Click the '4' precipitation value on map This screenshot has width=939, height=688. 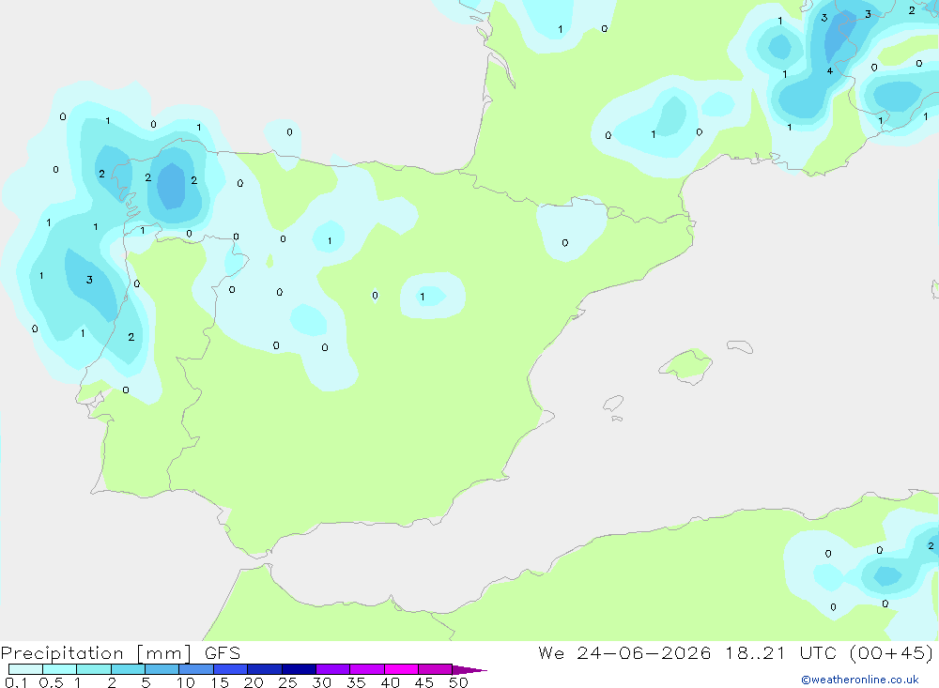[829, 71]
